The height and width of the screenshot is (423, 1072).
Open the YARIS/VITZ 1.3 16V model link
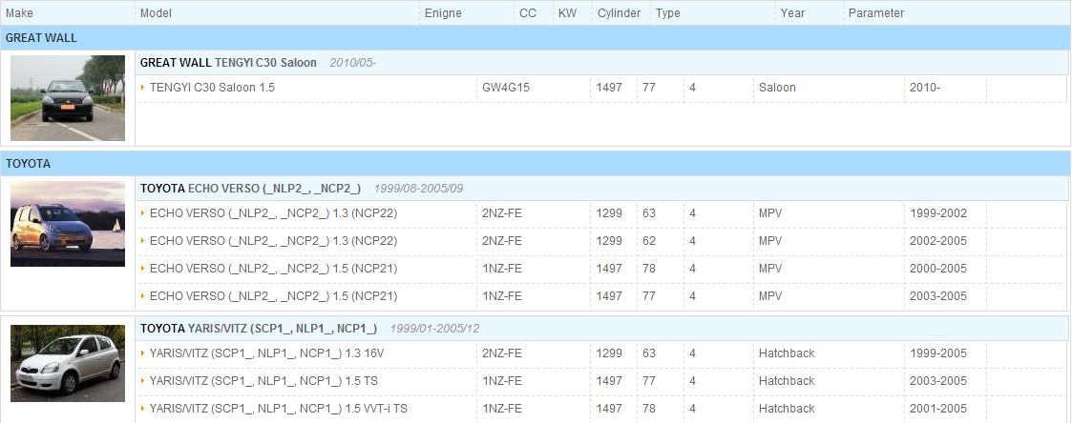pyautogui.click(x=265, y=353)
